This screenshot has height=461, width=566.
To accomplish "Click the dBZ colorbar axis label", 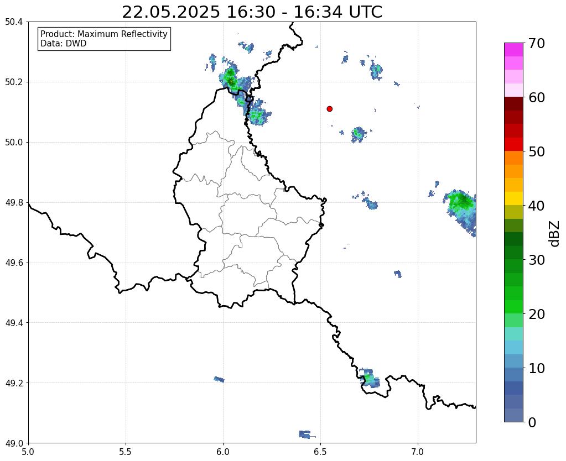I will tap(555, 234).
